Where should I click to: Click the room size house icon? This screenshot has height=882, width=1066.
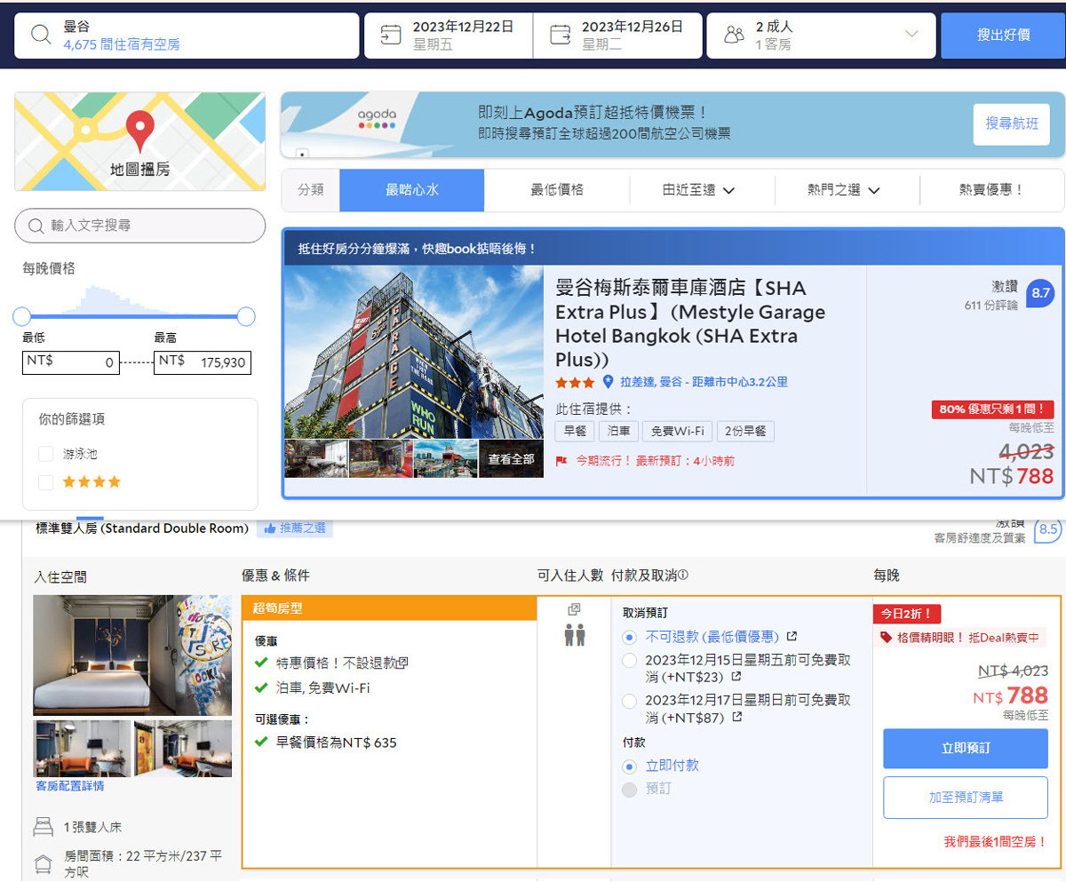(43, 862)
